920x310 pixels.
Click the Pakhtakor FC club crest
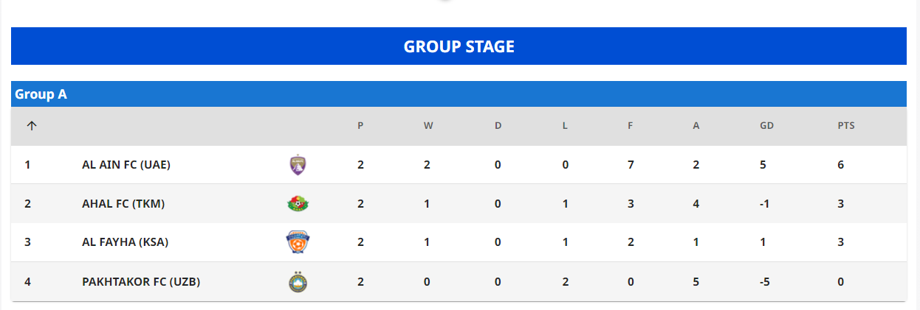pos(298,282)
